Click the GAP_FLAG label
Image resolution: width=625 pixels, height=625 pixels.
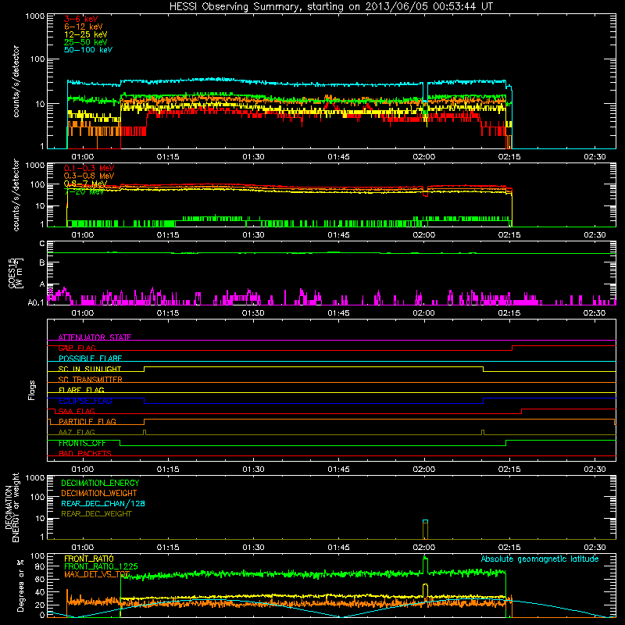(77, 348)
